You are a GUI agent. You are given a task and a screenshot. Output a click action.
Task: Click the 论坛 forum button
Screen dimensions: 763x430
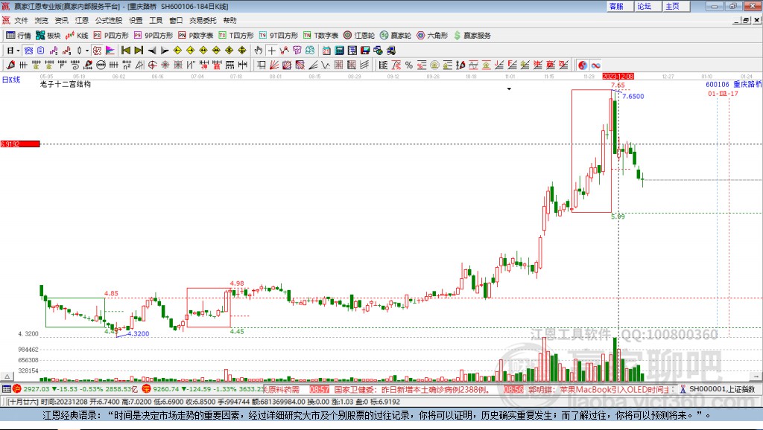(648, 6)
